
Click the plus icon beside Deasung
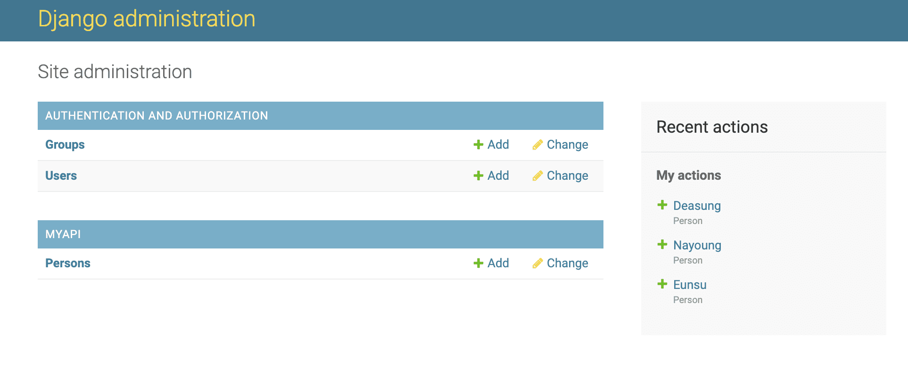click(662, 205)
